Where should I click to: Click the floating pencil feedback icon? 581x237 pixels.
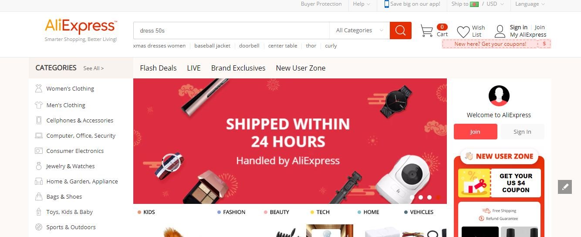click(x=565, y=187)
